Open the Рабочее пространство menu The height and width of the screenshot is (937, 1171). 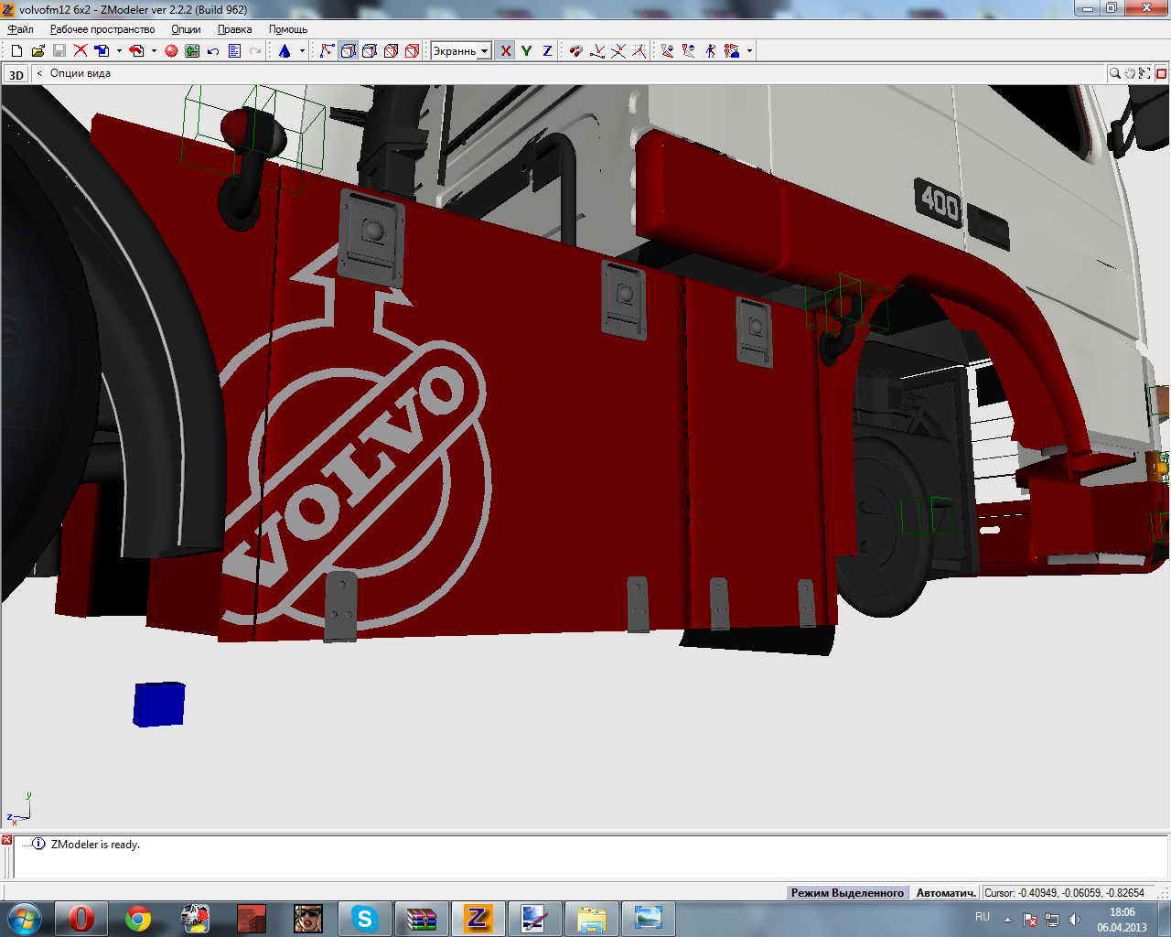(x=102, y=29)
